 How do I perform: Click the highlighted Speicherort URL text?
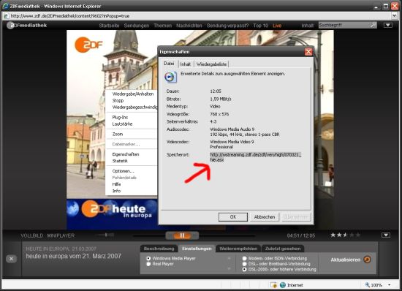tap(256, 157)
